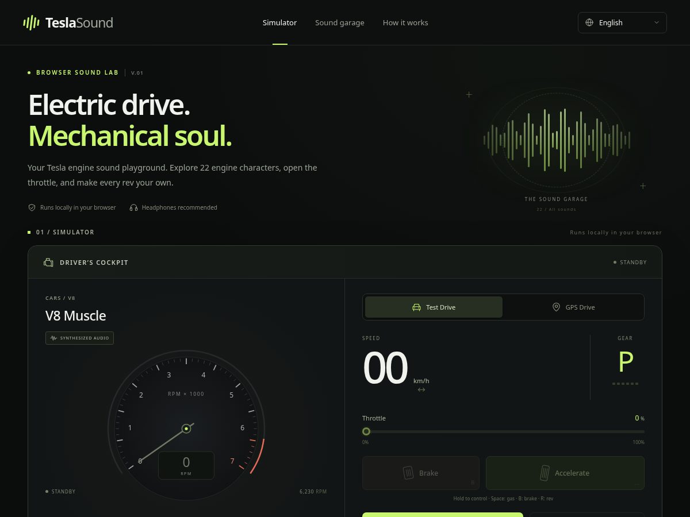Click the Mechanical soul. headline

[x=130, y=136]
